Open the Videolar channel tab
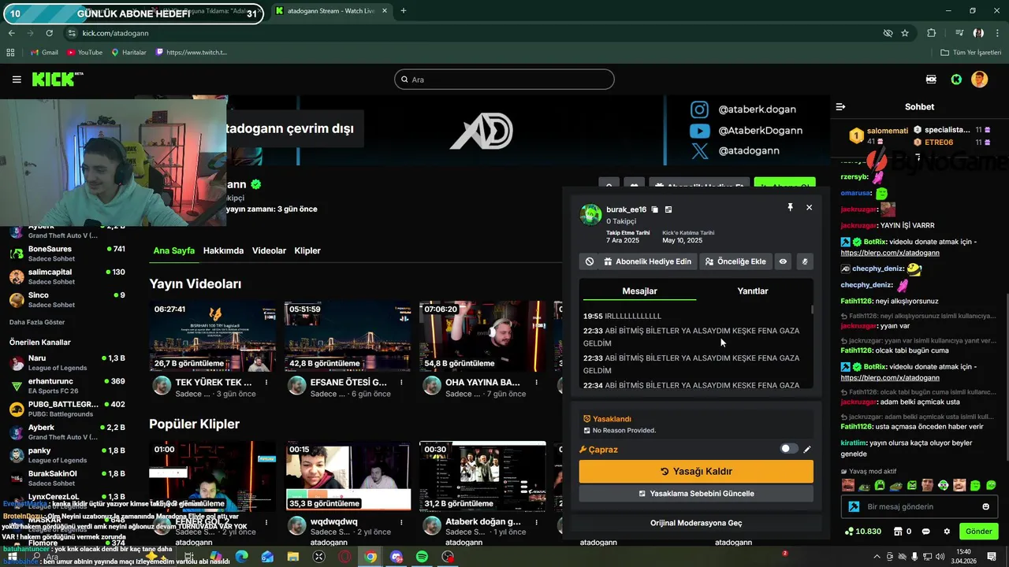 (269, 250)
